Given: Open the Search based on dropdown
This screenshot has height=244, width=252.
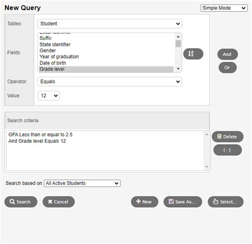Looking at the screenshot, I should (x=82, y=183).
